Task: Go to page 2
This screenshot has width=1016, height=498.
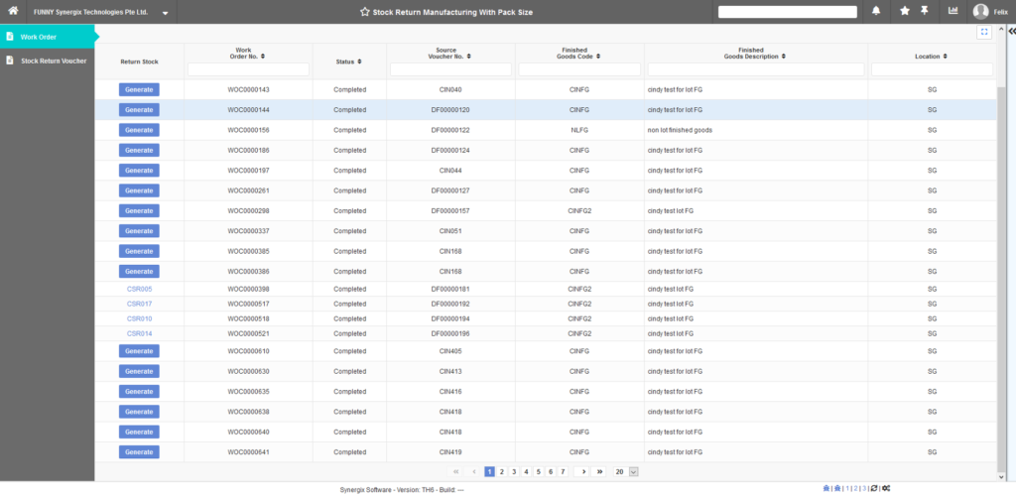Action: (x=501, y=471)
